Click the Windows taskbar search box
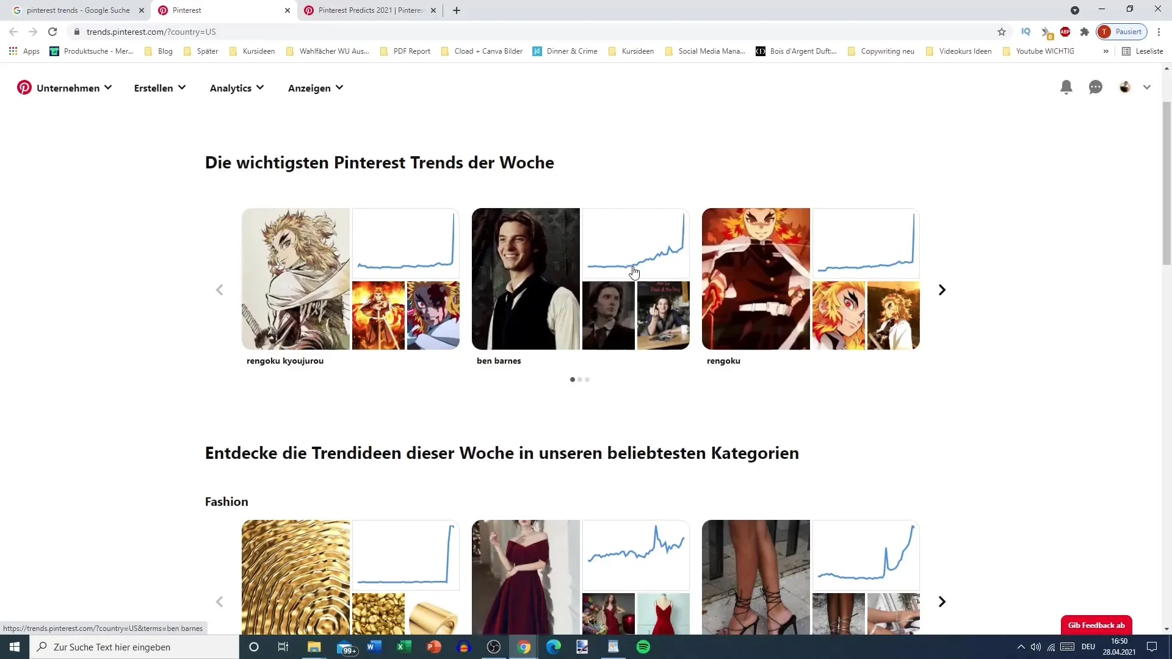 tap(134, 647)
